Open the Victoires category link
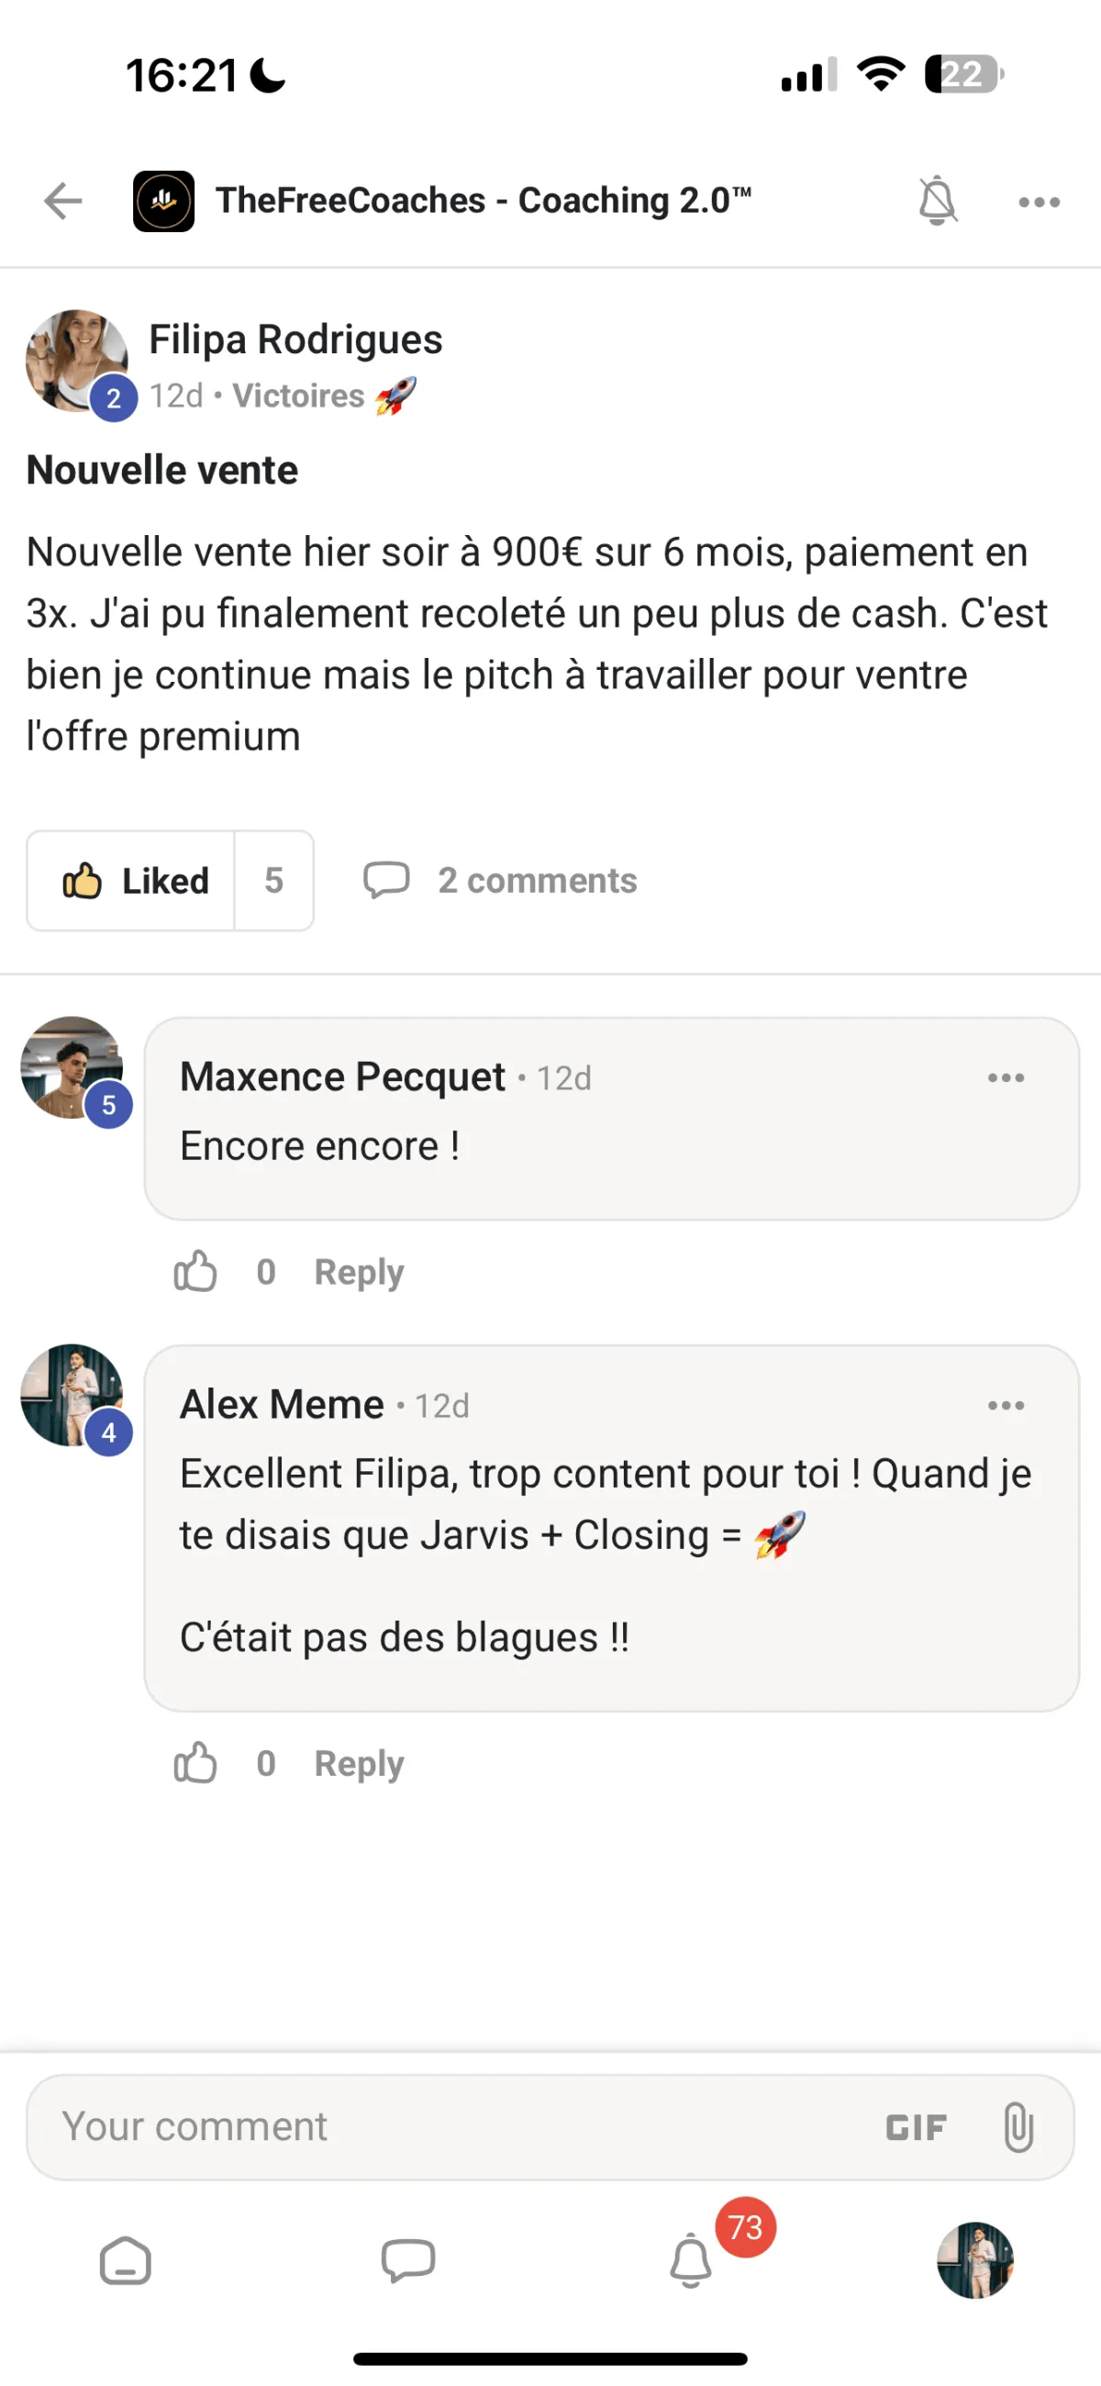The height and width of the screenshot is (2386, 1101). point(298,396)
